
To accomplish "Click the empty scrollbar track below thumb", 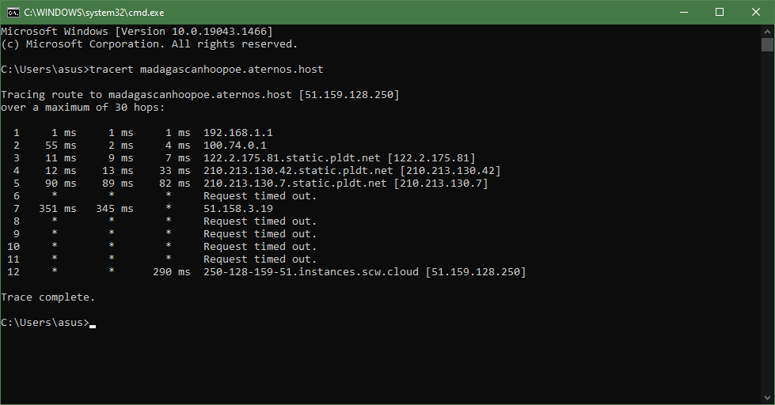I will tap(767, 222).
